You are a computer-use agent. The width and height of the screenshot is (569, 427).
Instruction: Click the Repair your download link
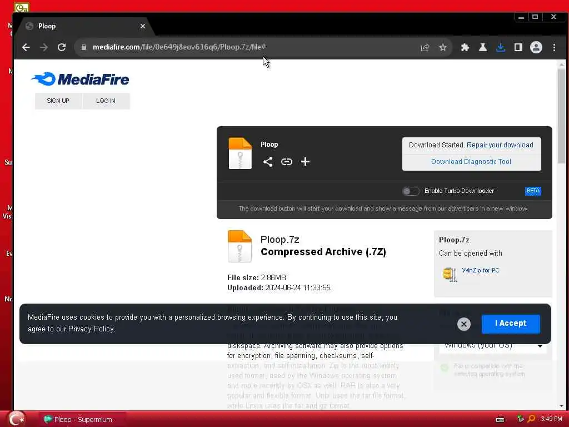[500, 145]
